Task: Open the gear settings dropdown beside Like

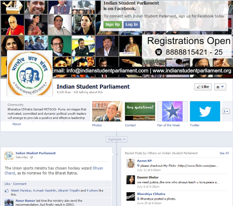Action: [x=220, y=87]
